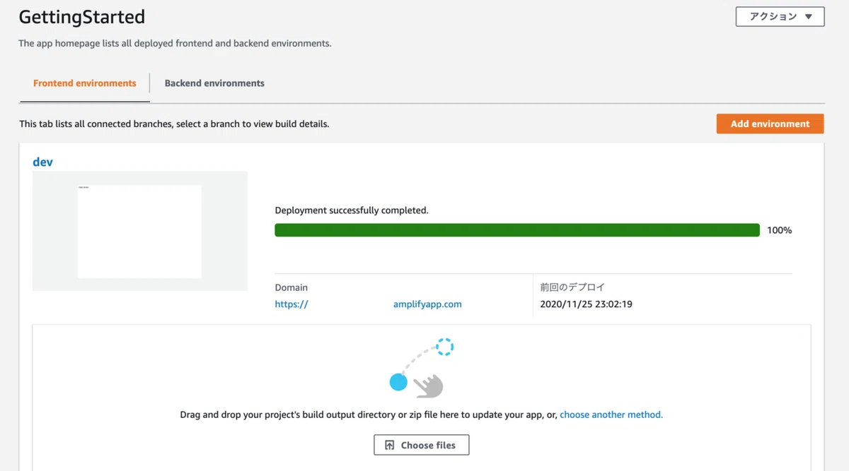Click the amplifyapp.com domain text
849x471 pixels.
click(x=427, y=304)
